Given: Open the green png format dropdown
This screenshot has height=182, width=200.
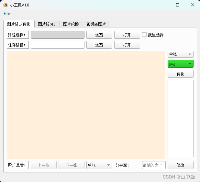Looking at the screenshot, I should click(x=180, y=64).
